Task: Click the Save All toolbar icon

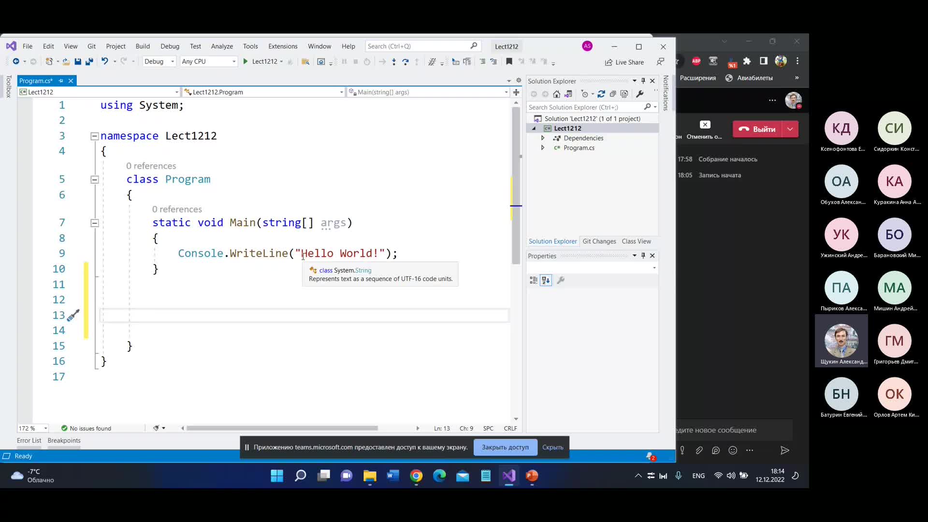Action: click(89, 61)
